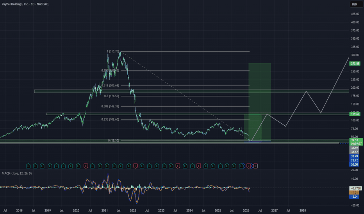Click the 2026 label on time axis
This screenshot has height=214, width=364.
click(x=246, y=210)
